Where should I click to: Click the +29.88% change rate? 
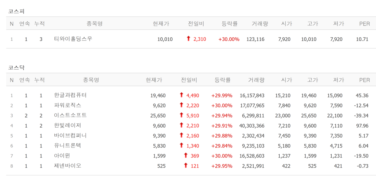click(222, 136)
